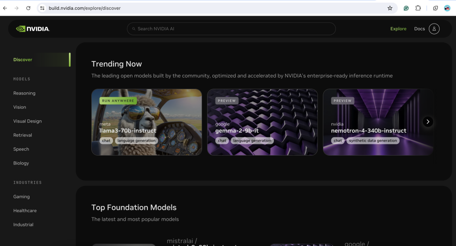Screen dimensions: 456x246
Task: Go to Vision models section
Action: 20,107
